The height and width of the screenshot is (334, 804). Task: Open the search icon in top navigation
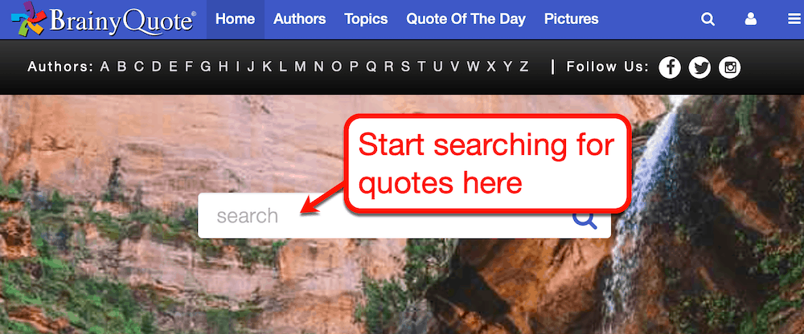coord(708,19)
